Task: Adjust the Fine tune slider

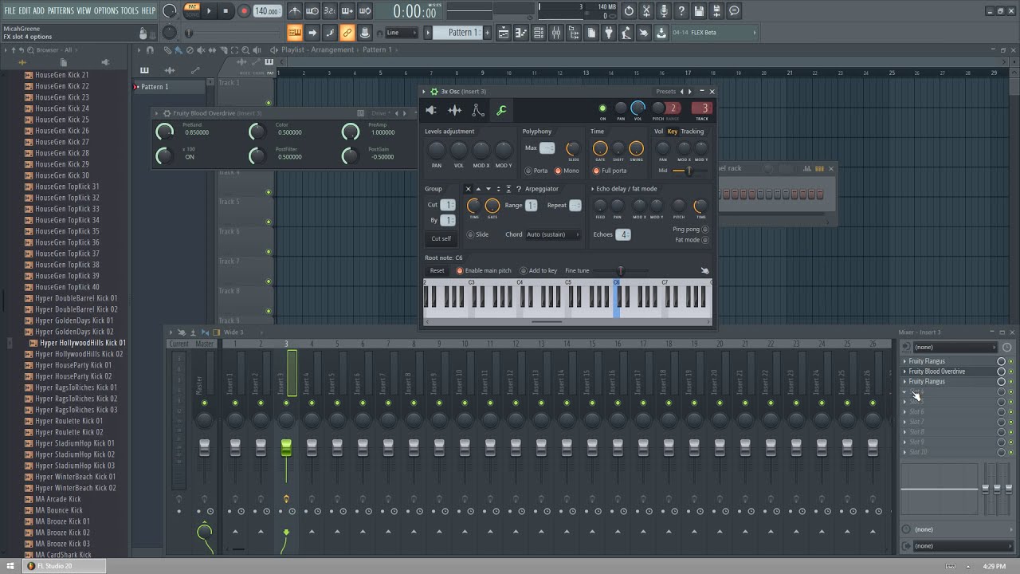Action: point(620,271)
